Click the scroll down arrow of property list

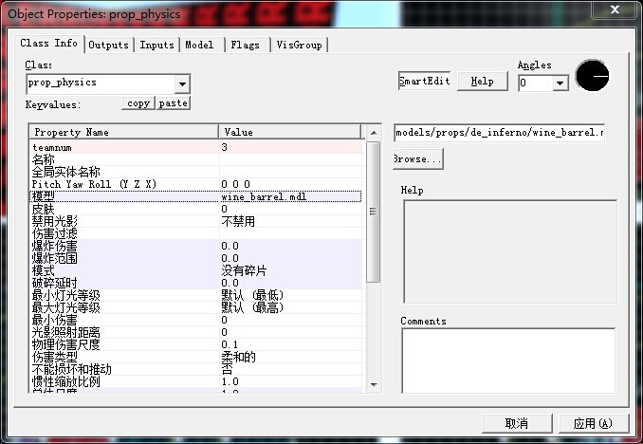tap(373, 384)
